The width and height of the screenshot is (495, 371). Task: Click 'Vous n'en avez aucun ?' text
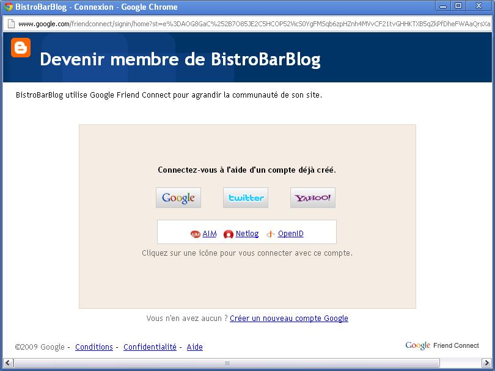click(x=187, y=319)
